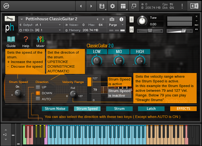
Task: Open the Mixer sliders icon
Action: [41, 39]
